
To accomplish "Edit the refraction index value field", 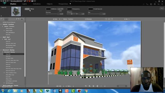I will [81, 14].
